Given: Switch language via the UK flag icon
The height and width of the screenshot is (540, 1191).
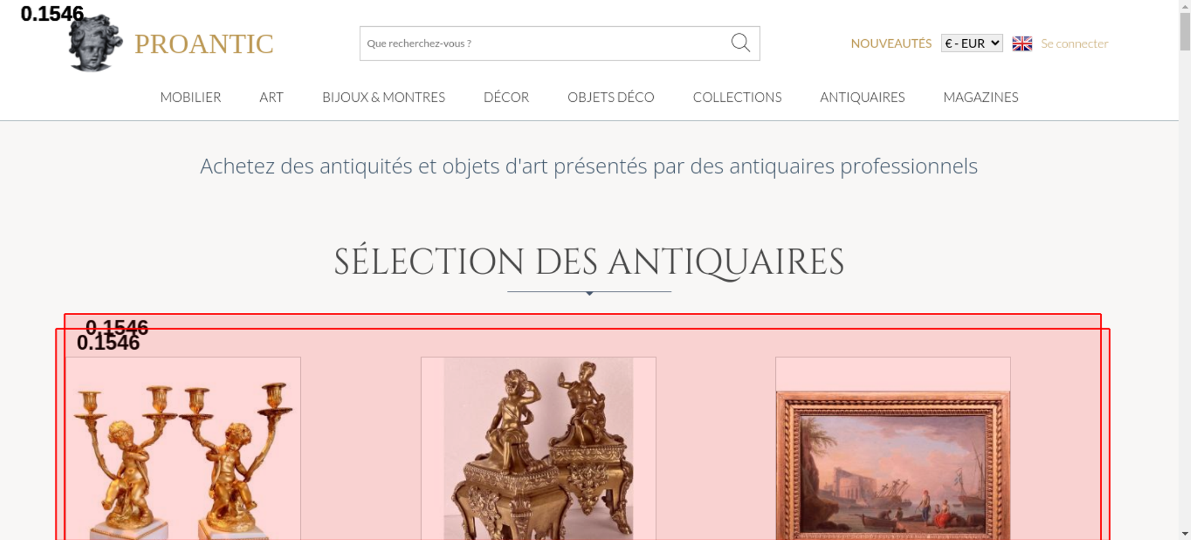Looking at the screenshot, I should (1022, 43).
